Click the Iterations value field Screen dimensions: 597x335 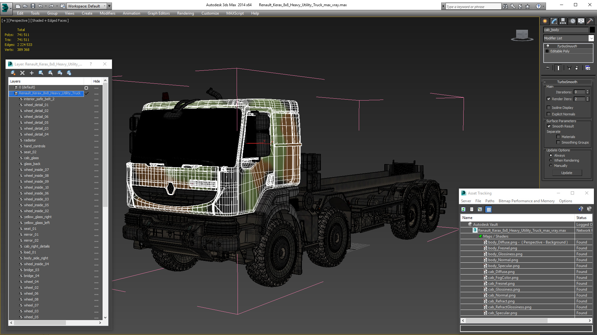coord(579,92)
